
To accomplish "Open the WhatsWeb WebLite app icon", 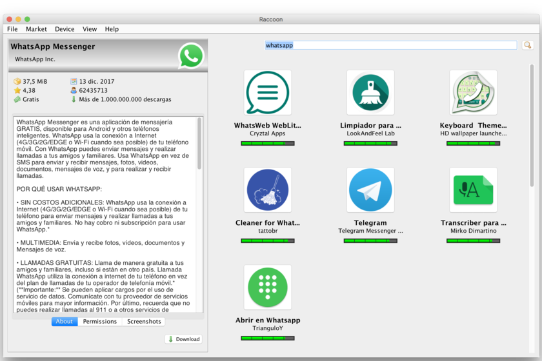I will (268, 93).
